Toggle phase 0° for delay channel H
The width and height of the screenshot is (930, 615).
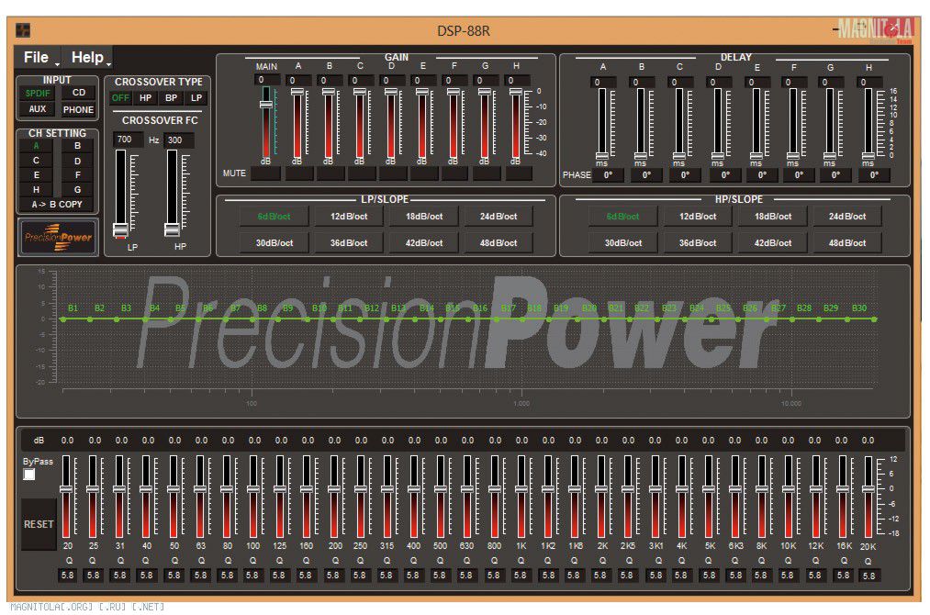[874, 175]
